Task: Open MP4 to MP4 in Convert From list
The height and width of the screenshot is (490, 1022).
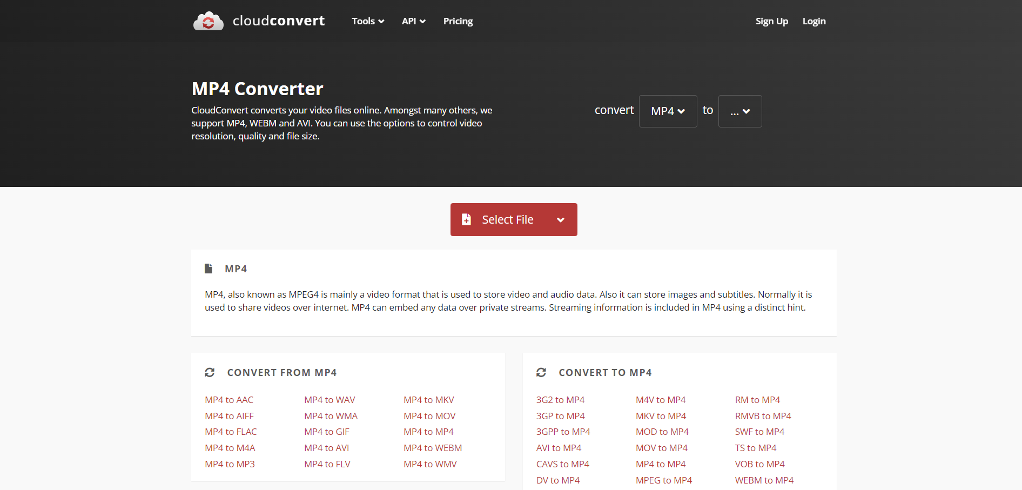Action: tap(428, 432)
